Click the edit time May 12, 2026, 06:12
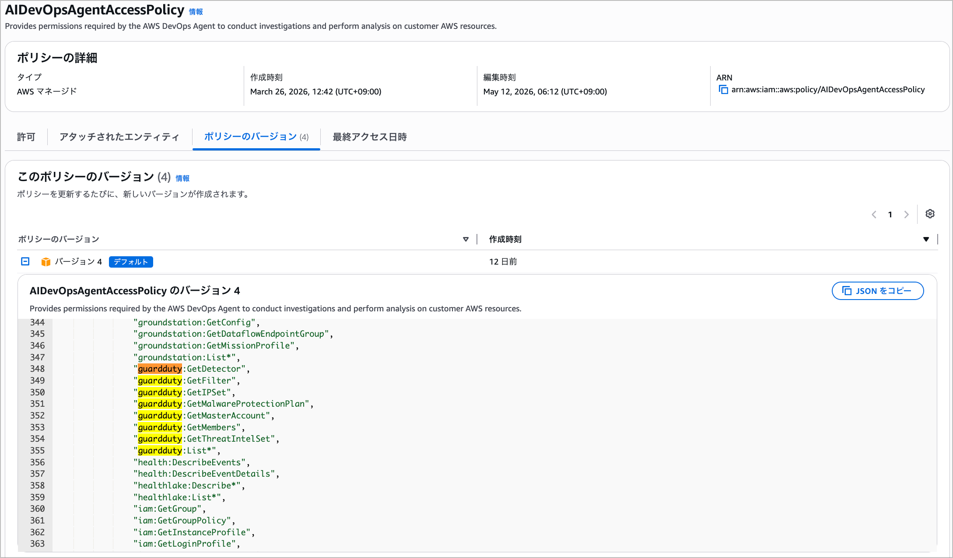This screenshot has height=558, width=953. 545,91
